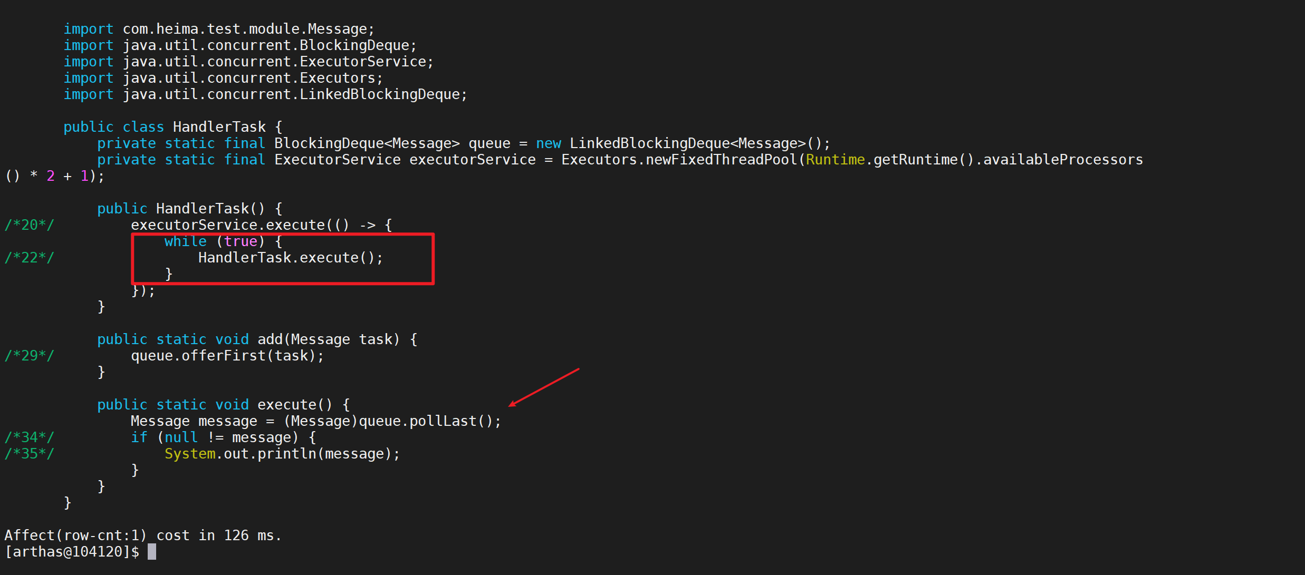Click the line marker /*34*/
The height and width of the screenshot is (575, 1305).
point(30,437)
